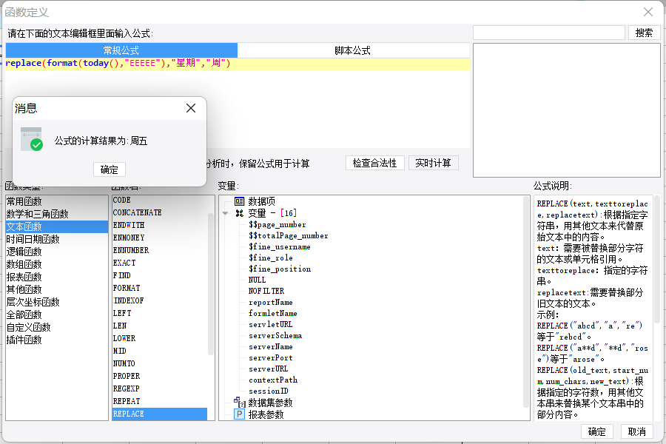This screenshot has width=666, height=444.
Task: Switch to the 脚本公式 tab
Action: [x=353, y=50]
